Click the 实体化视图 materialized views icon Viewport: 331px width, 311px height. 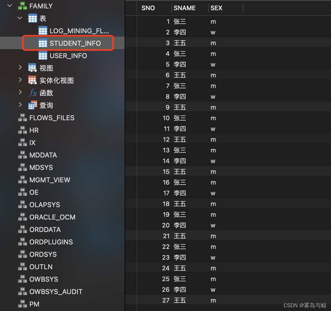click(32, 80)
